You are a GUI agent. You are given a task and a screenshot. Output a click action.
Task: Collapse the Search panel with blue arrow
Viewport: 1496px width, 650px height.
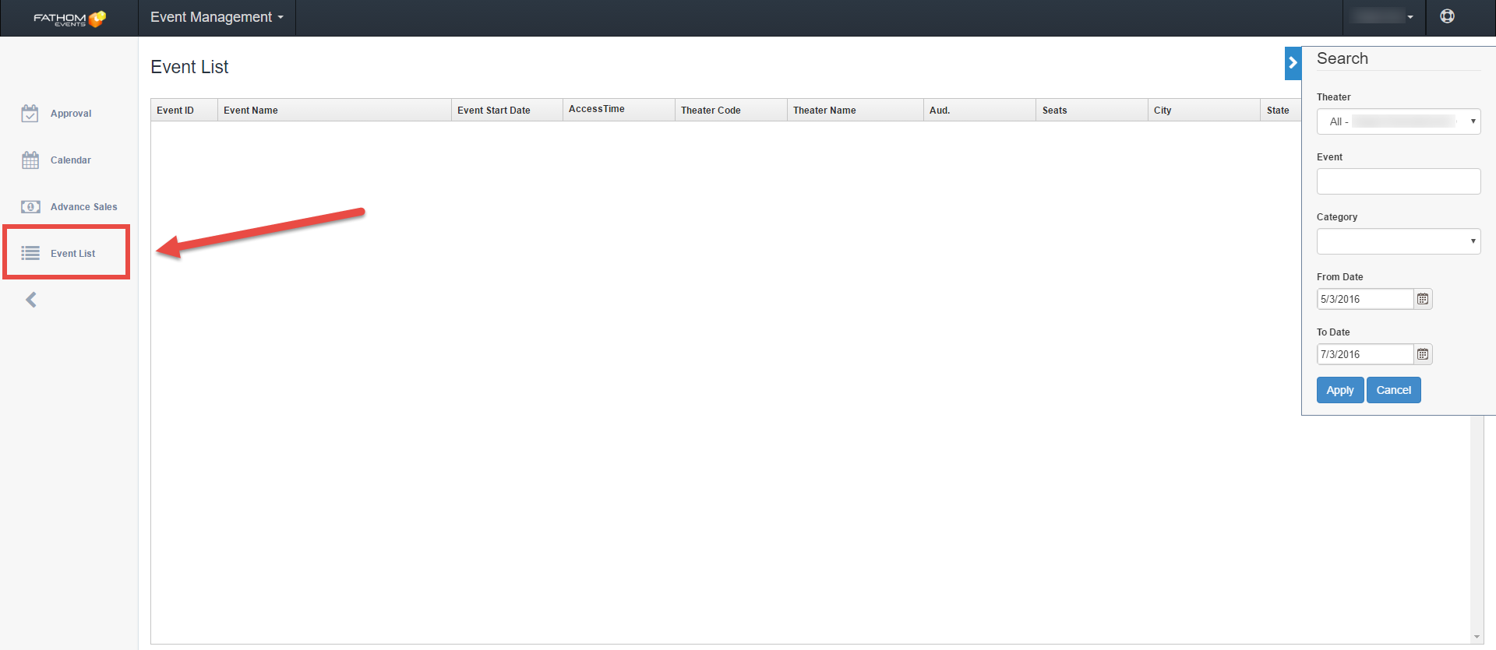pos(1293,63)
